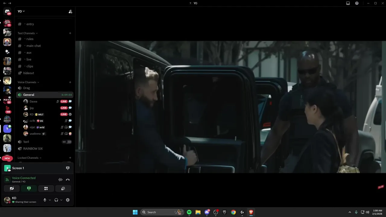Click the wrld server tag beside nijel
Screen dimensions: 386x217
coord(40,127)
